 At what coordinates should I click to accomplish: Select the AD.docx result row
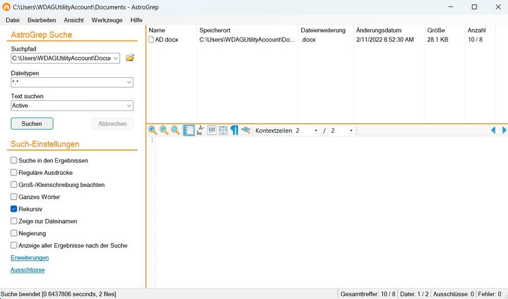pyautogui.click(x=167, y=40)
